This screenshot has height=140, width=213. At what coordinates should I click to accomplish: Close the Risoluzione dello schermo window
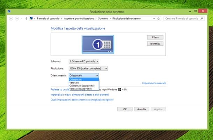point(203,11)
